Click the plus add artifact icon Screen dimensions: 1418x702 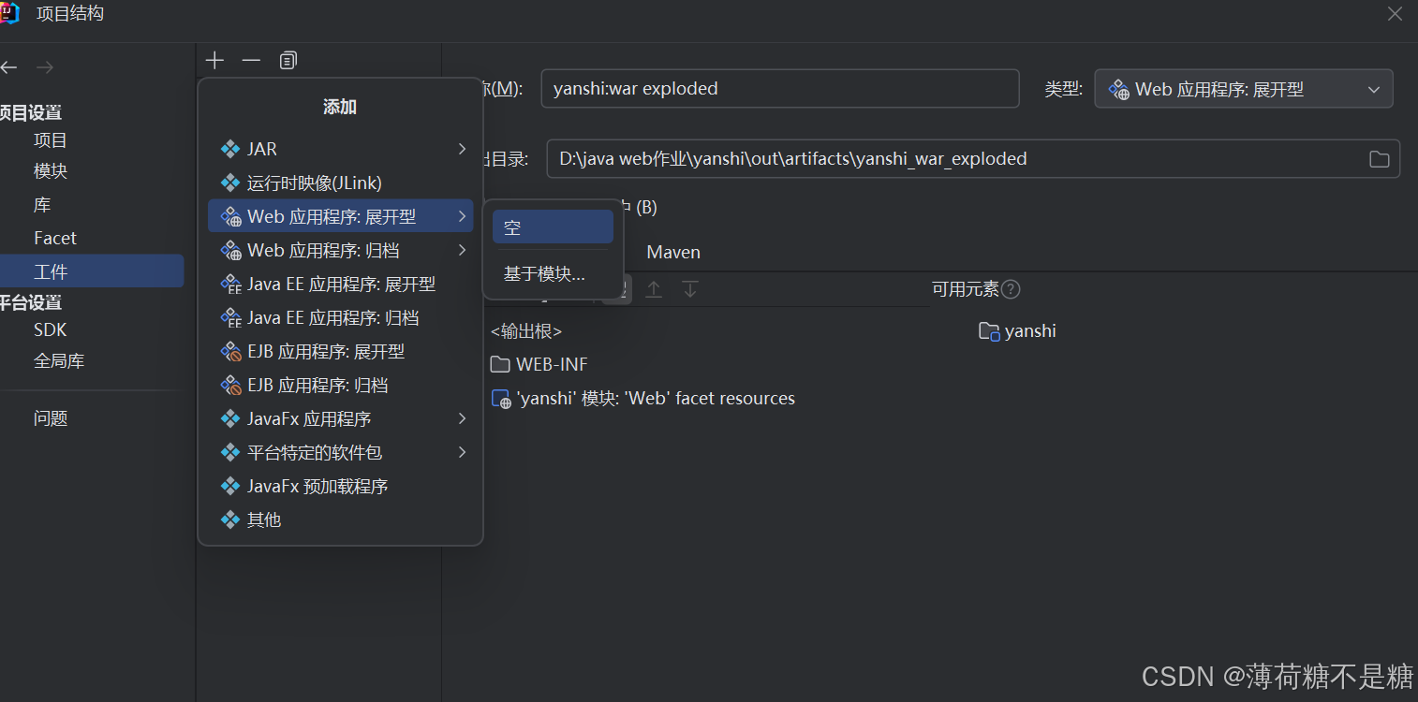[x=215, y=61]
